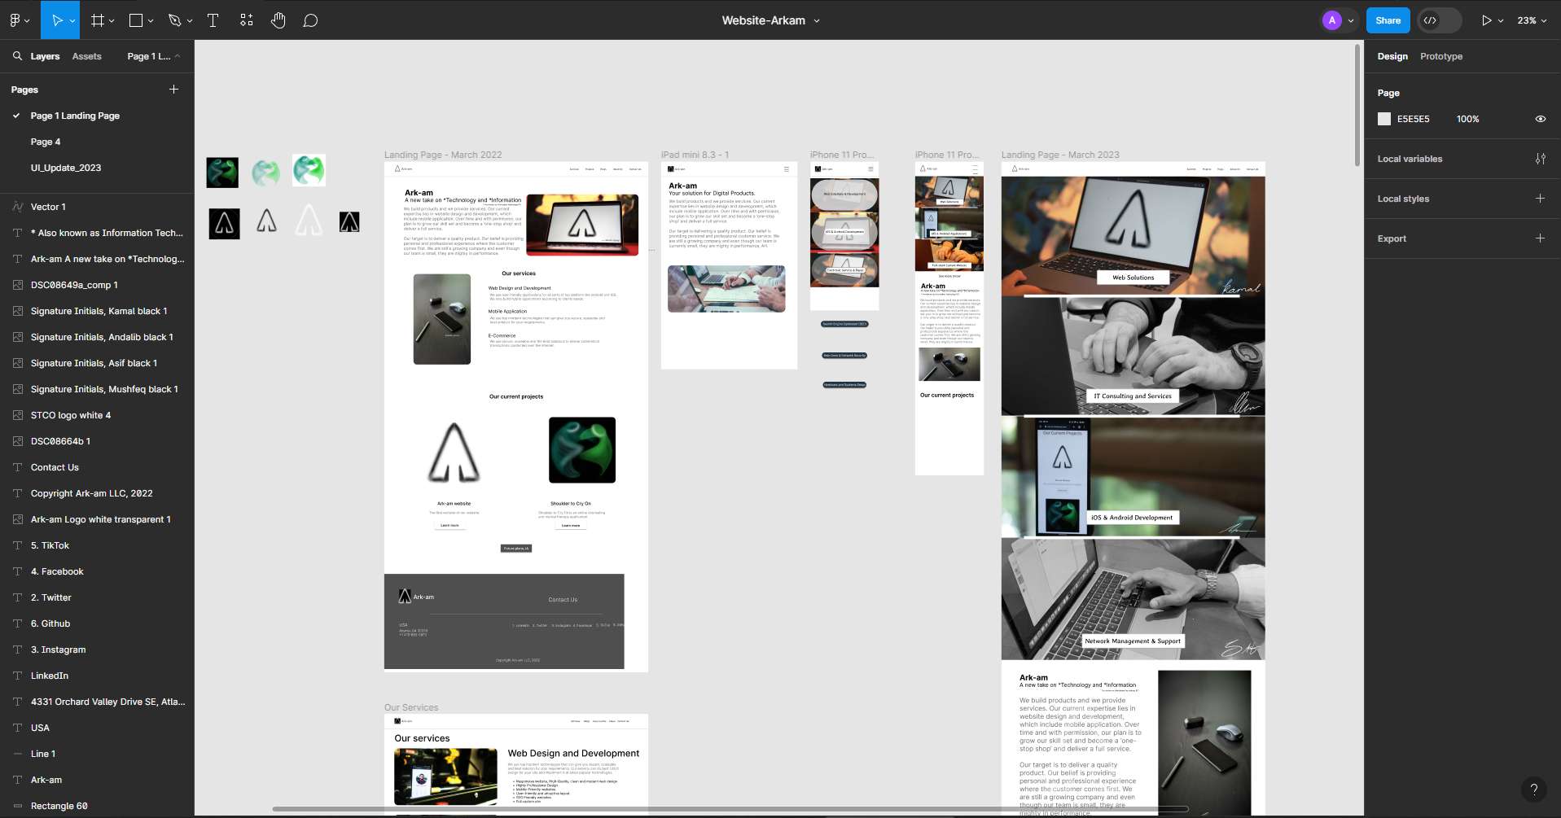Click the Share button
The image size is (1561, 818).
point(1388,20)
